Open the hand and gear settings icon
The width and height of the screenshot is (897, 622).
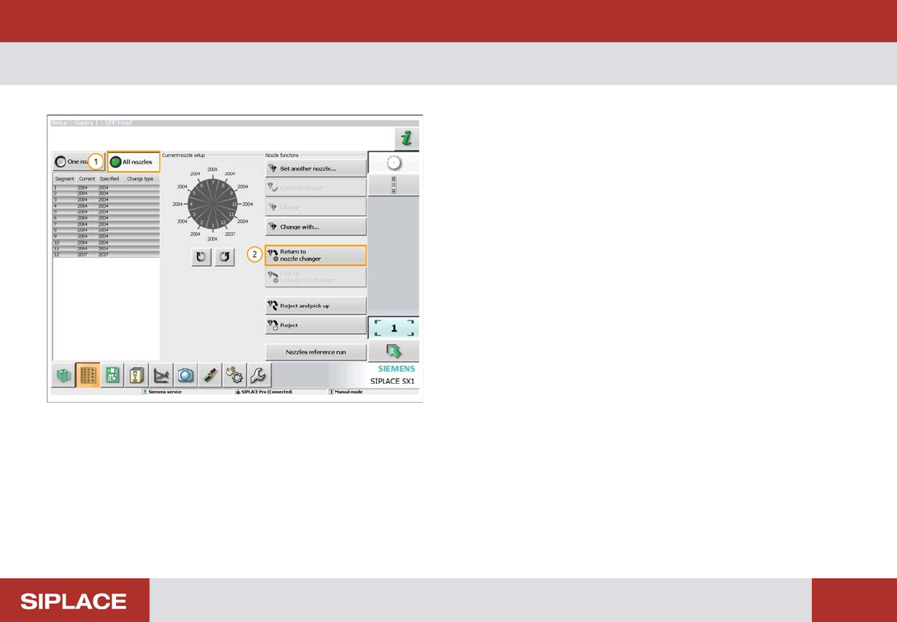235,375
